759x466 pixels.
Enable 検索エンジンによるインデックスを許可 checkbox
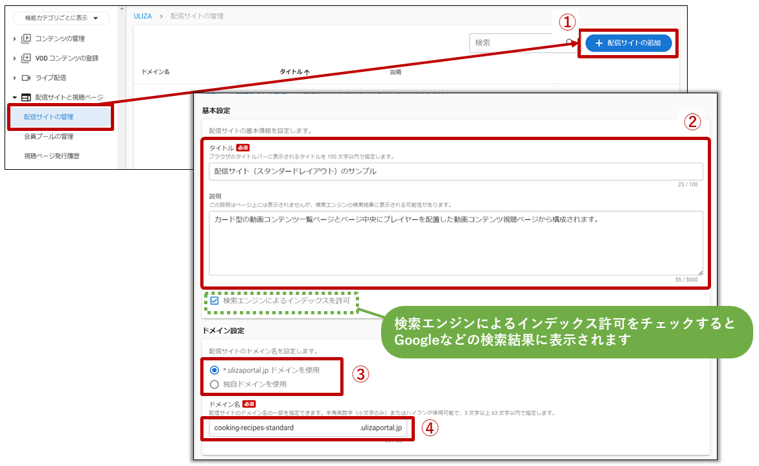pos(215,301)
